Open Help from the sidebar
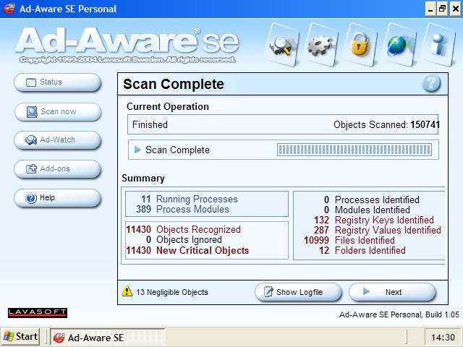 click(58, 197)
